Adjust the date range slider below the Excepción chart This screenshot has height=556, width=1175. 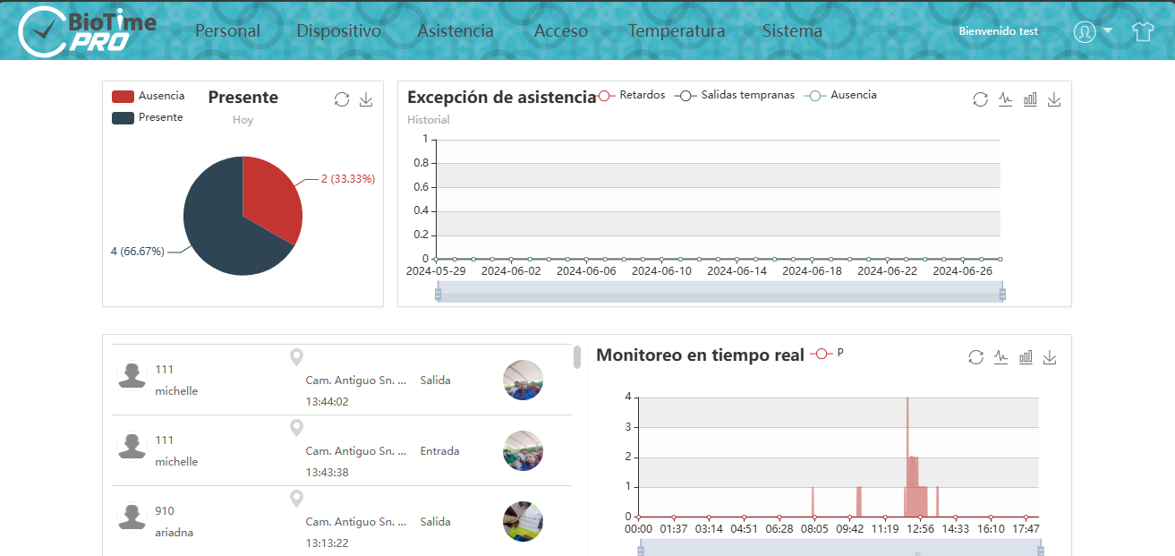pyautogui.click(x=720, y=291)
